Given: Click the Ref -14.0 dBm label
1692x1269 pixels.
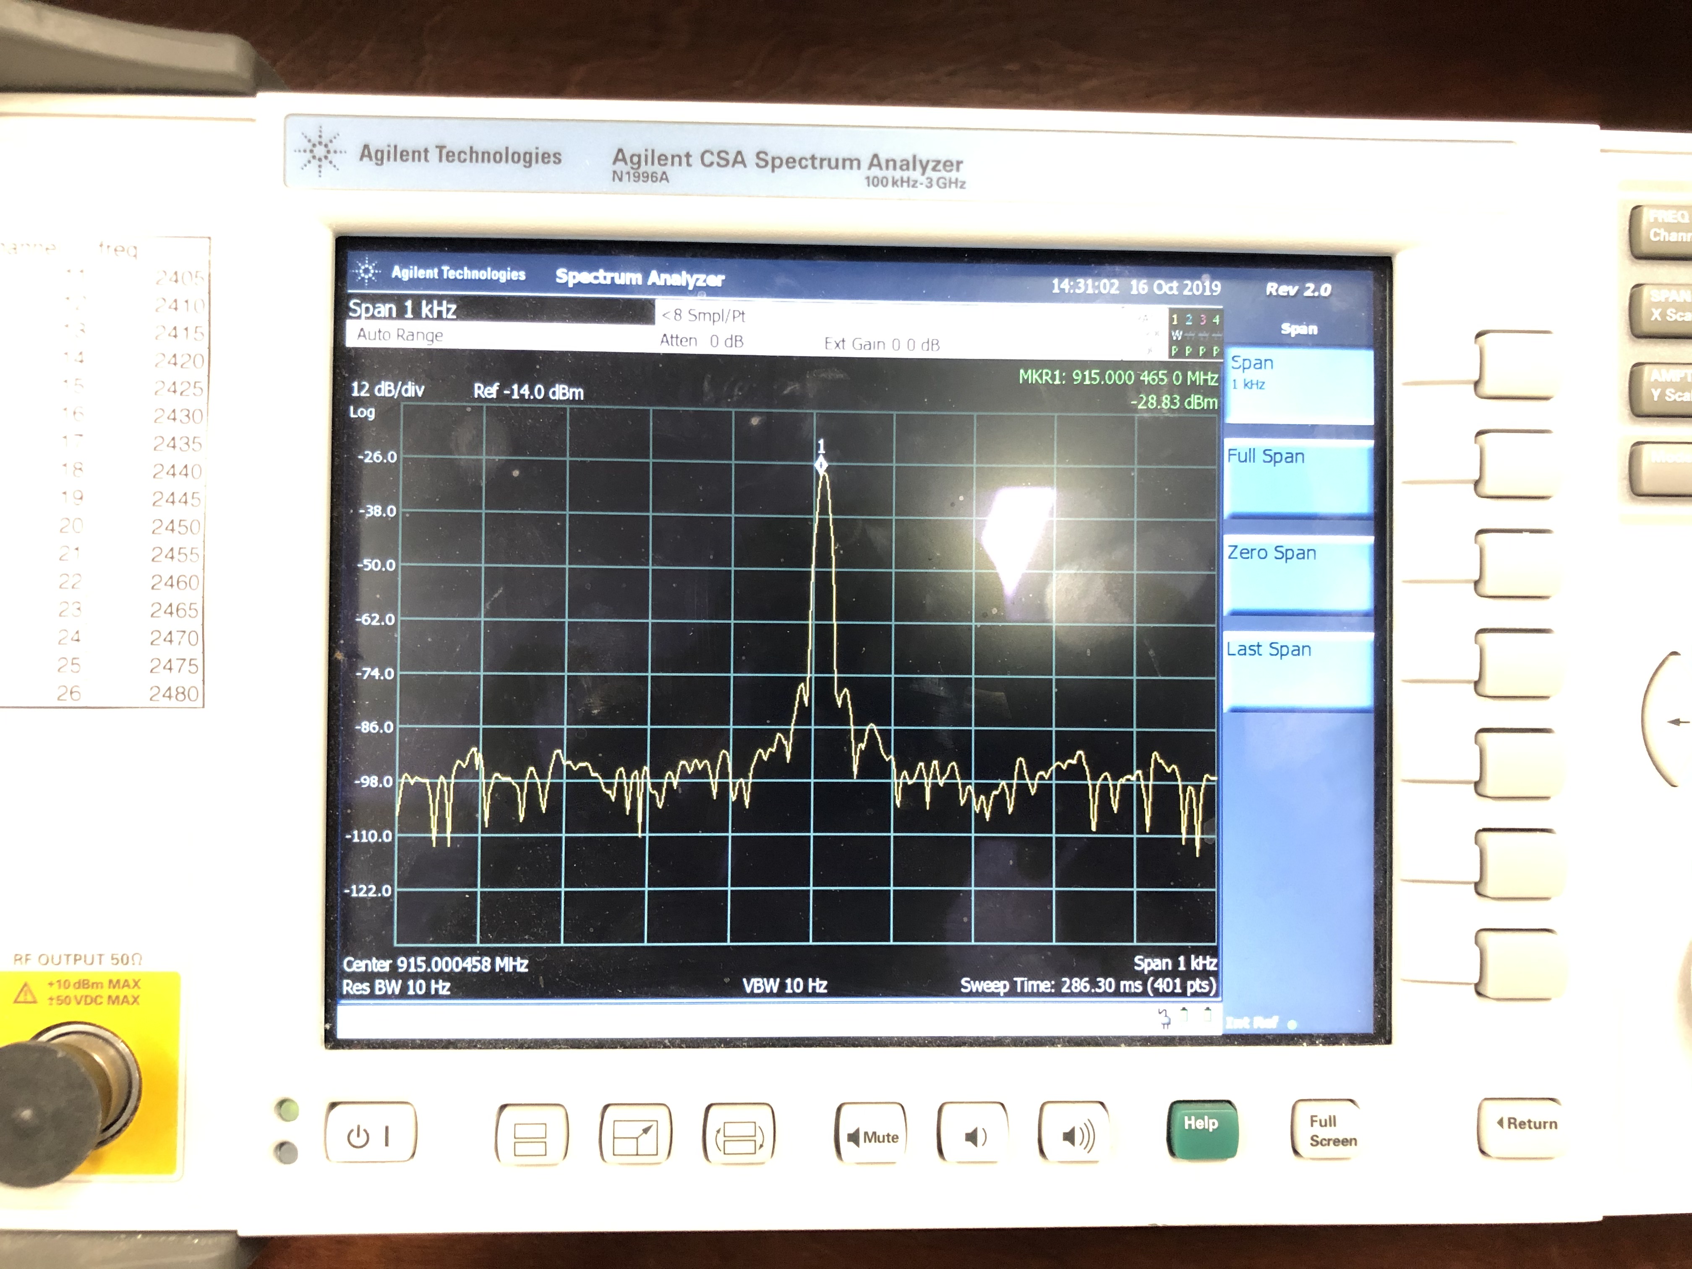Looking at the screenshot, I should tap(529, 392).
